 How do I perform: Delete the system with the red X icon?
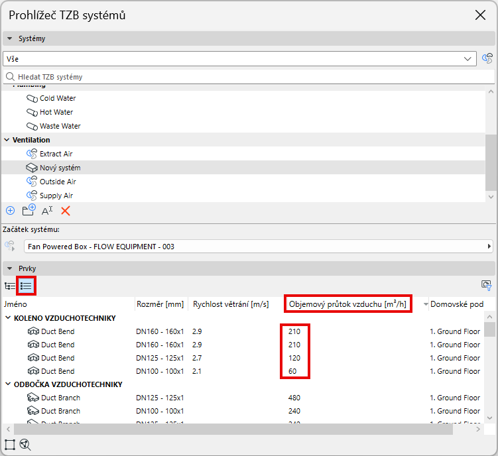66,211
